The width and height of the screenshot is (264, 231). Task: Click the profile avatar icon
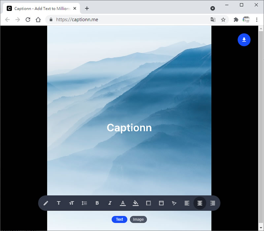(x=246, y=19)
